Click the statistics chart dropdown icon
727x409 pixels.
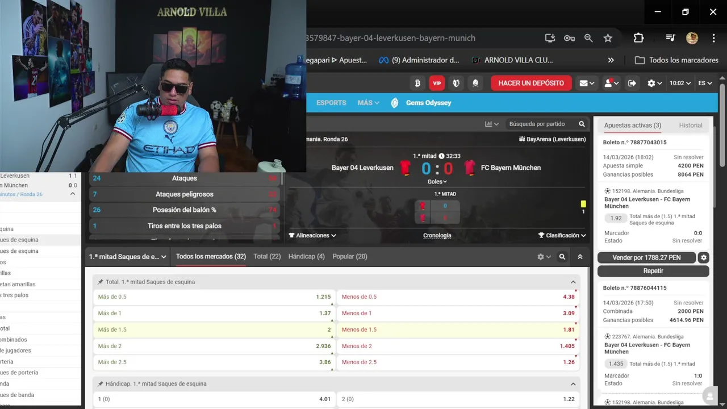coord(492,124)
